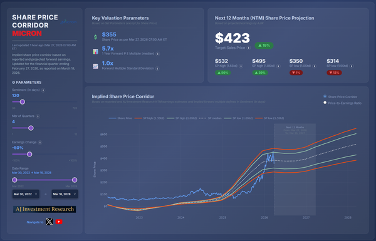Toggle SP median legend series
Image resolution: width=376 pixels, height=241 pixels.
coord(211,118)
